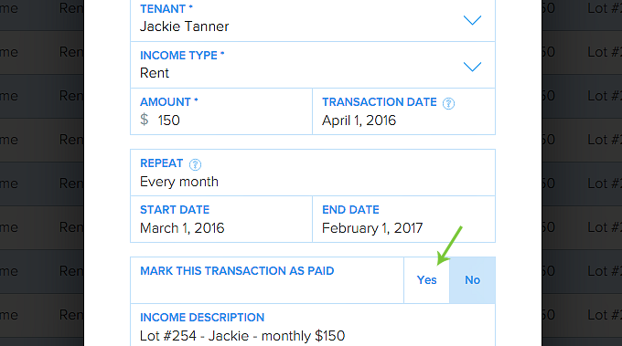Viewport: 622px width, 346px height.
Task: Open Transaction Date field April 1, 2016
Action: tap(403, 111)
